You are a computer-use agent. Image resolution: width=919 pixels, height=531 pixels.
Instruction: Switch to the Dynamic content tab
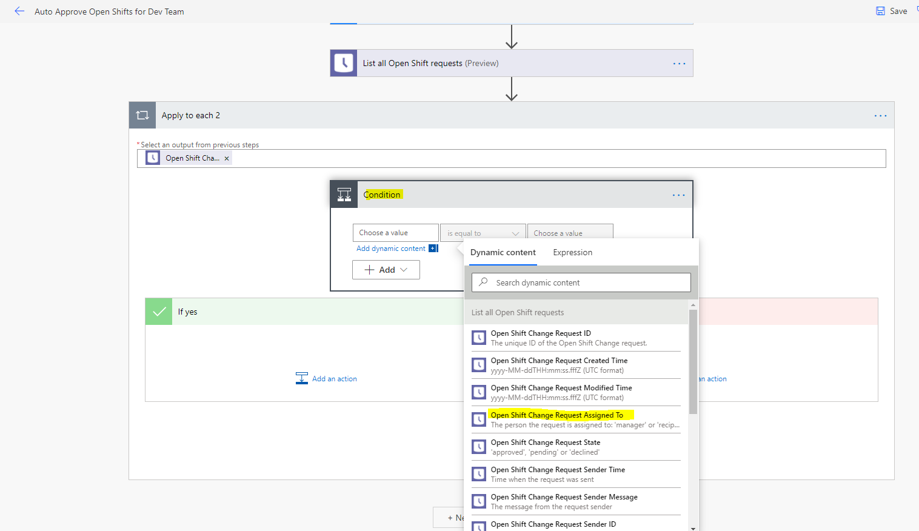pos(502,252)
